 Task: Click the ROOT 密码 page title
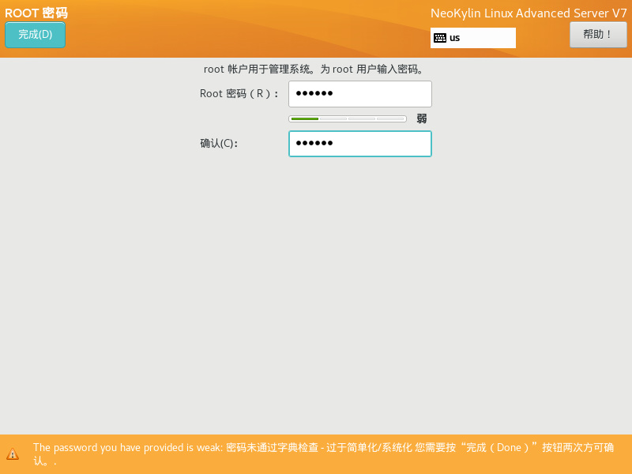(36, 13)
